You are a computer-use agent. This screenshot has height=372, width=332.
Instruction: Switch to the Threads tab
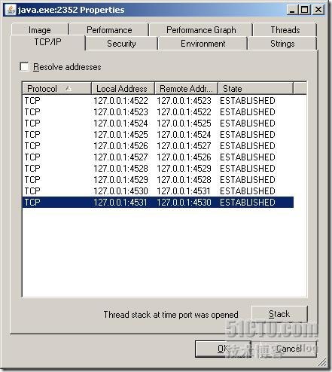(285, 30)
